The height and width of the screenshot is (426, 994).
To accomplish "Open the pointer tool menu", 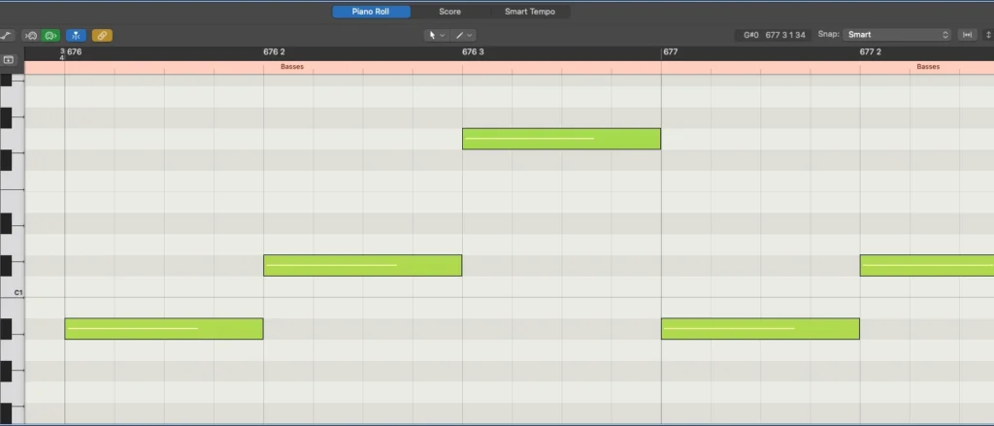I will [436, 36].
